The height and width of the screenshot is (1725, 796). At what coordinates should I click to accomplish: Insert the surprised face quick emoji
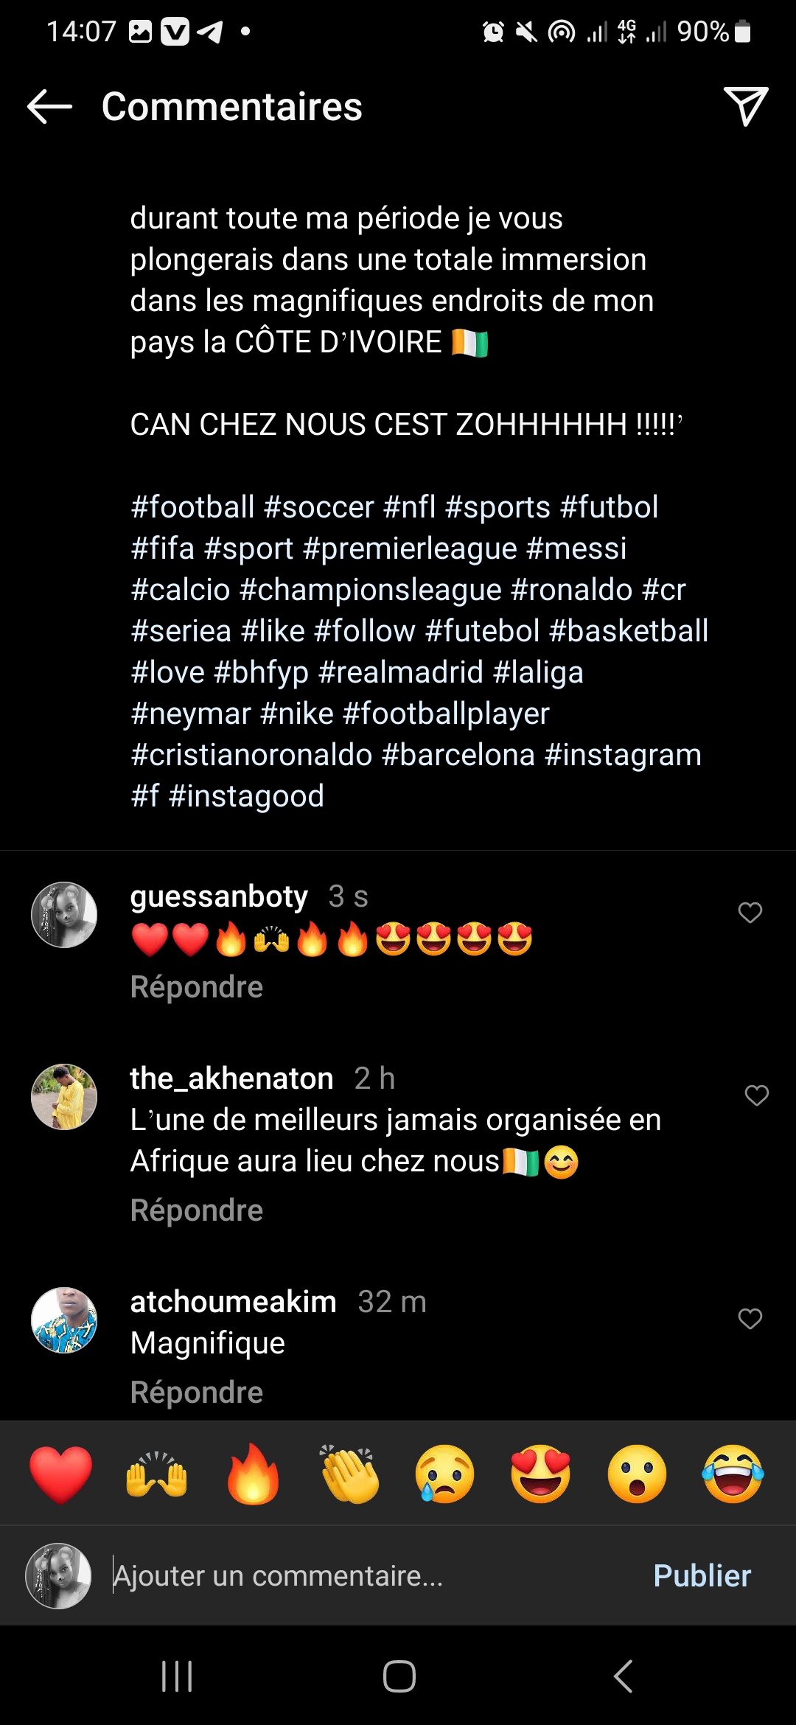637,1474
